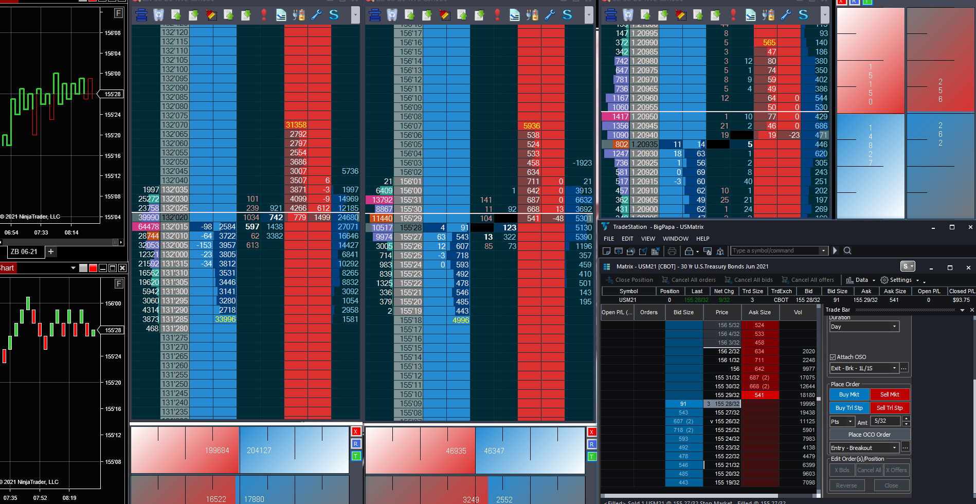Image resolution: width=976 pixels, height=504 pixels.
Task: Click plug and battery icon in right 1.20935 ladder toolbar
Action: pyautogui.click(x=768, y=15)
